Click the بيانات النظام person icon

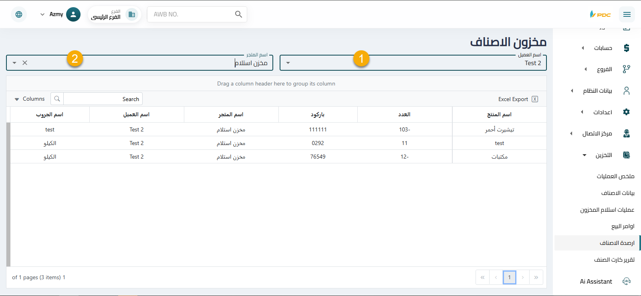627,91
